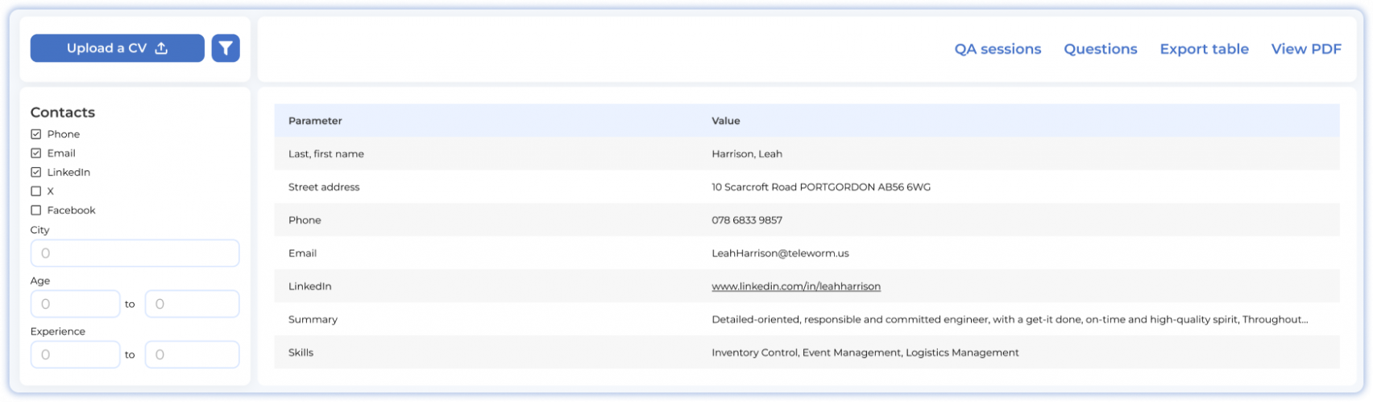The image size is (1373, 402).
Task: Focus the Experience maximum input field
Action: point(192,355)
